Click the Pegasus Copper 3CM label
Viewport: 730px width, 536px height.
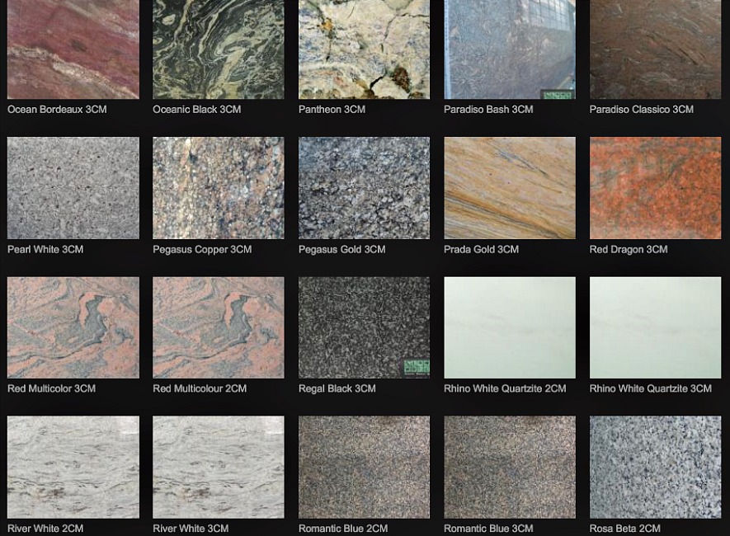203,249
